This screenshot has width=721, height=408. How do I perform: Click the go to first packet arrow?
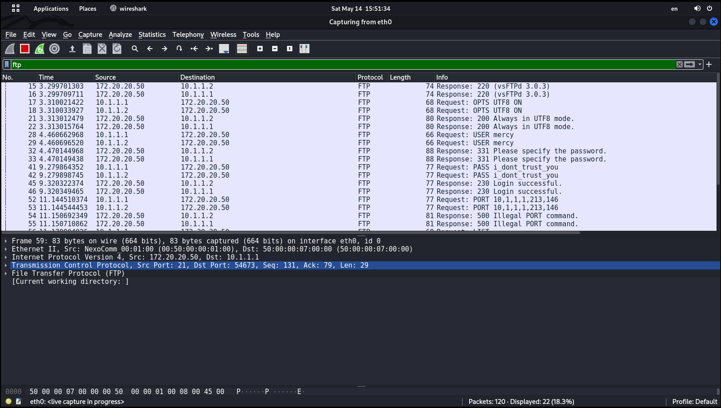point(194,49)
